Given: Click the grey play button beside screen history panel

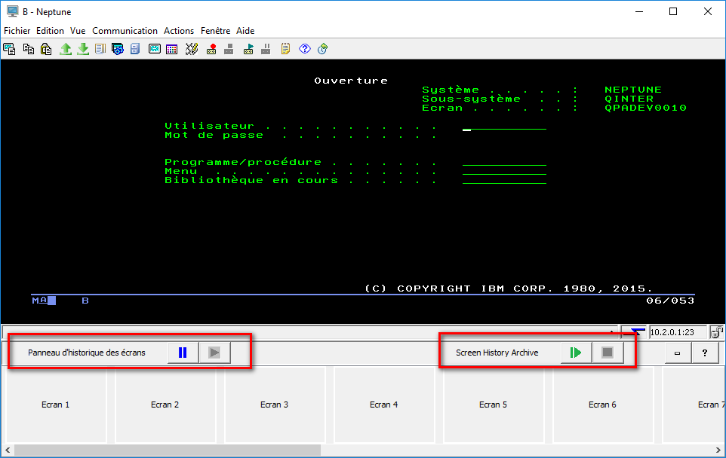Looking at the screenshot, I should (x=214, y=353).
